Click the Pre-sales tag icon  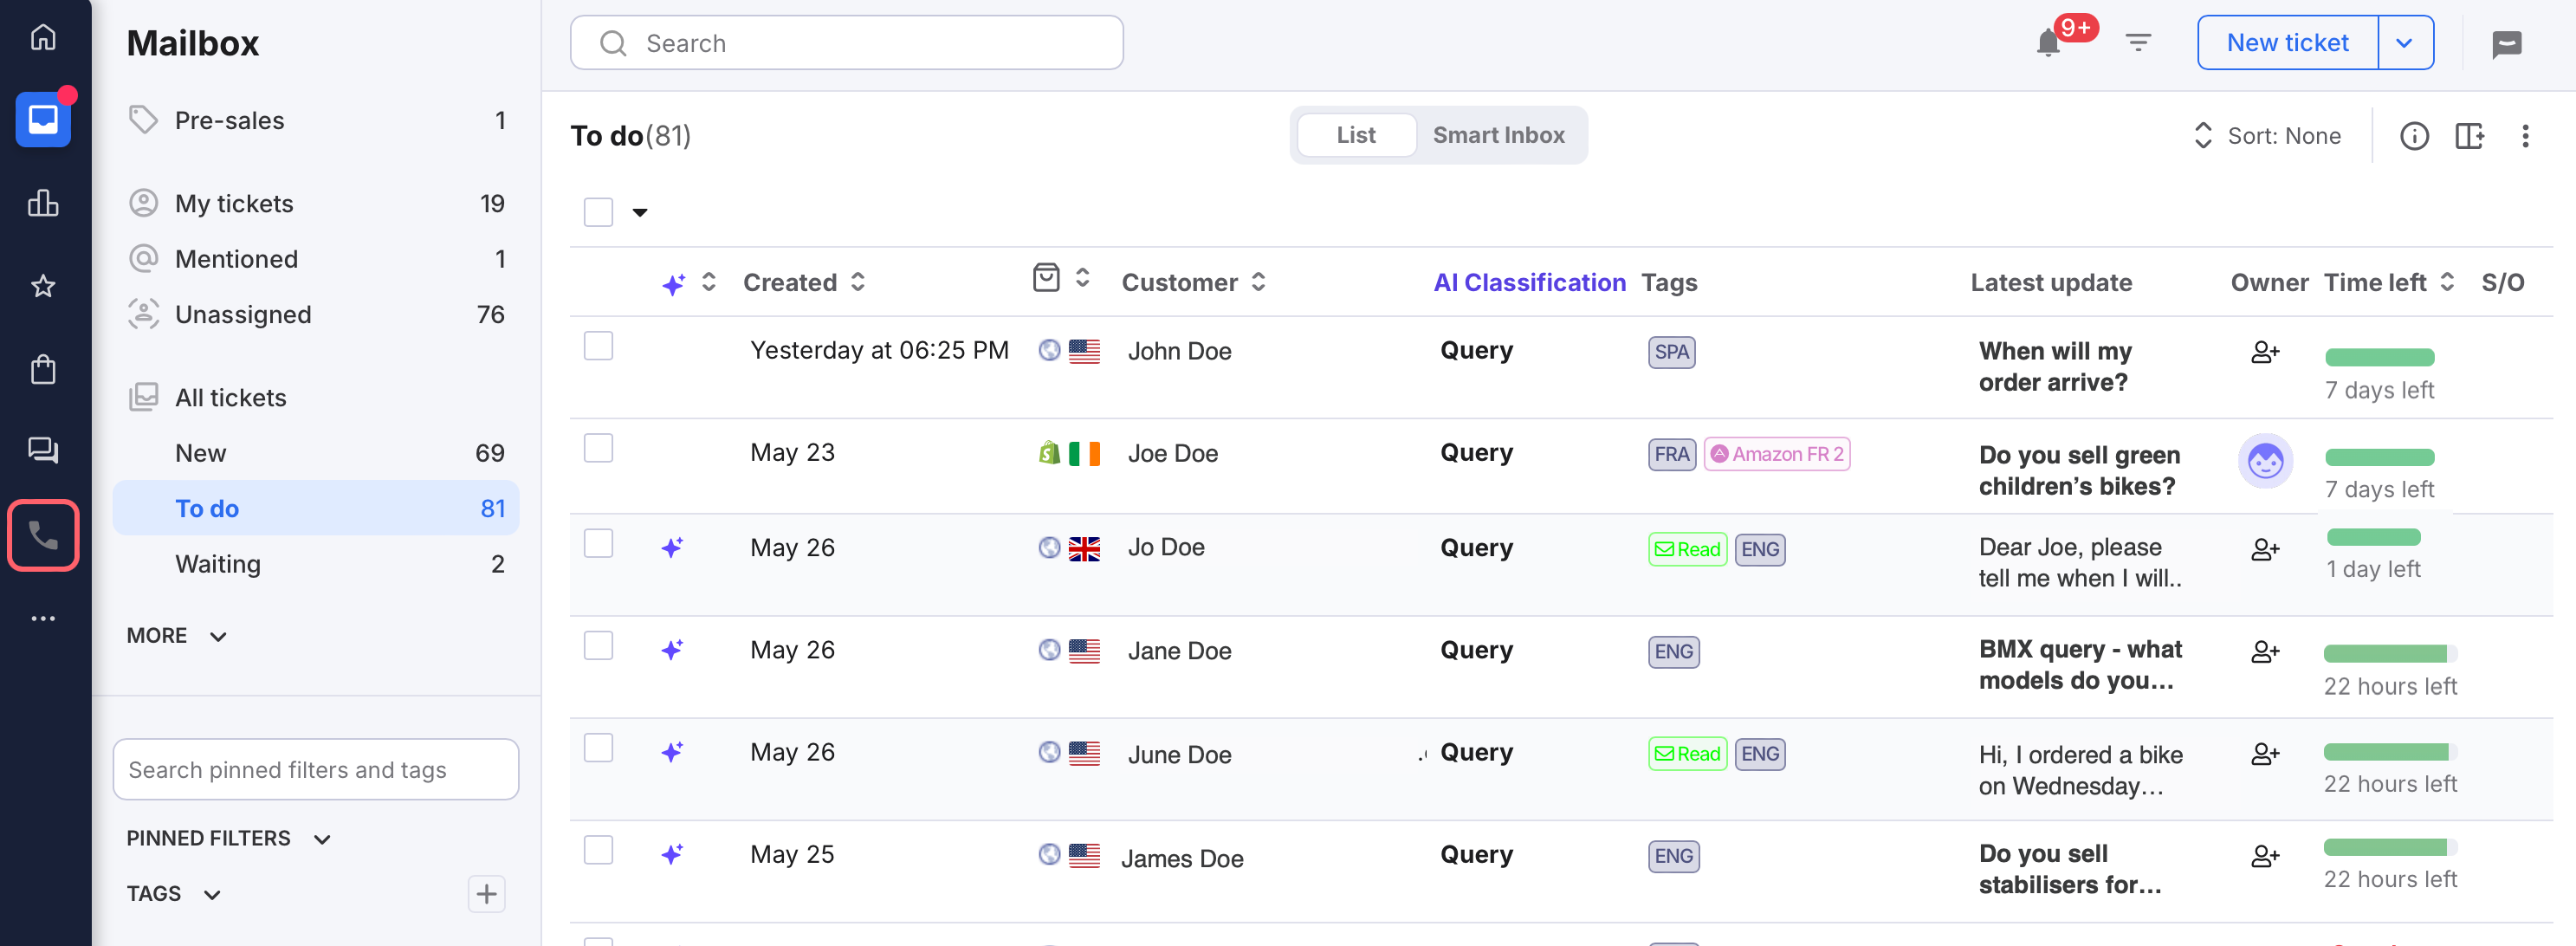point(143,120)
